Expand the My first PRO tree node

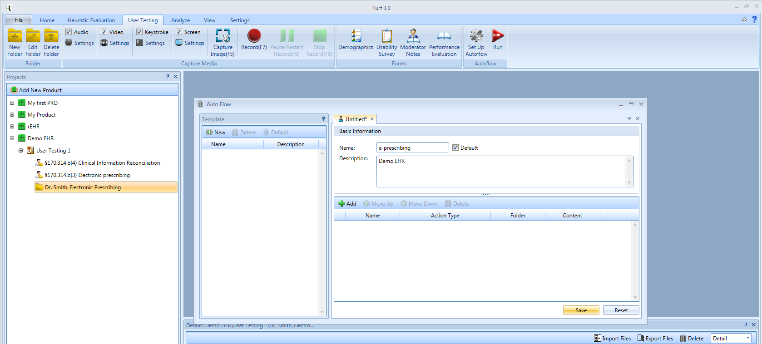click(12, 103)
